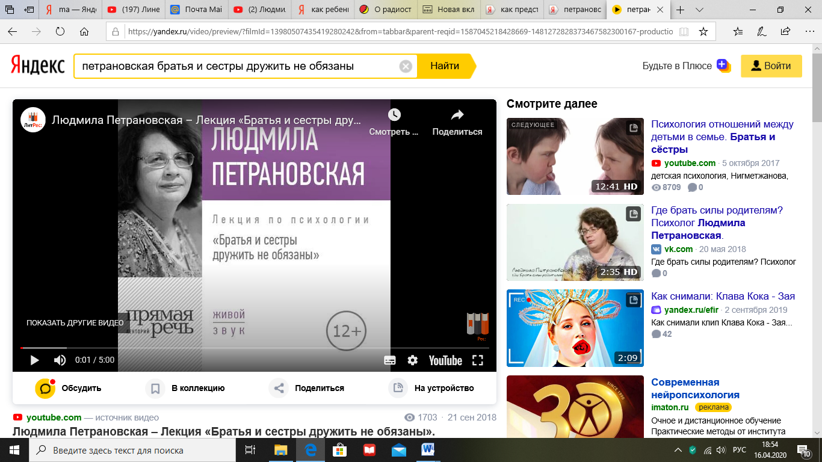The image size is (822, 462).
Task: Open the favorites hub icon
Action: click(x=738, y=31)
